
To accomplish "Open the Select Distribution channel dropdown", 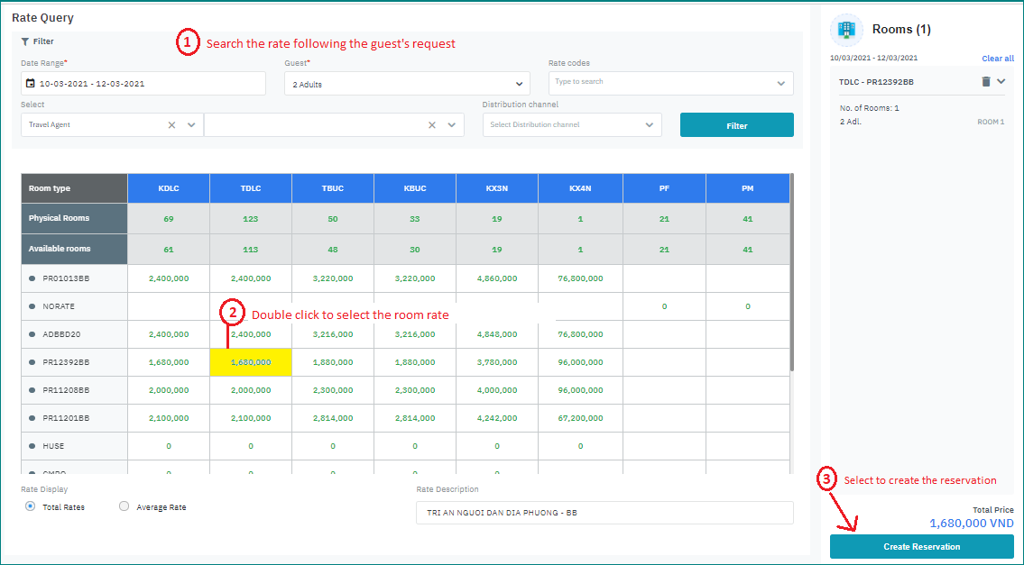I will pyautogui.click(x=572, y=124).
